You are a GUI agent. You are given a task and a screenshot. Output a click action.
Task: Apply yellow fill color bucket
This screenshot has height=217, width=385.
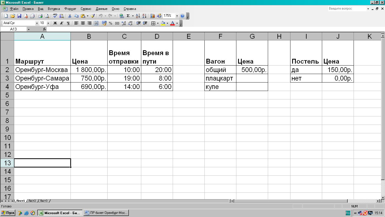pos(163,23)
